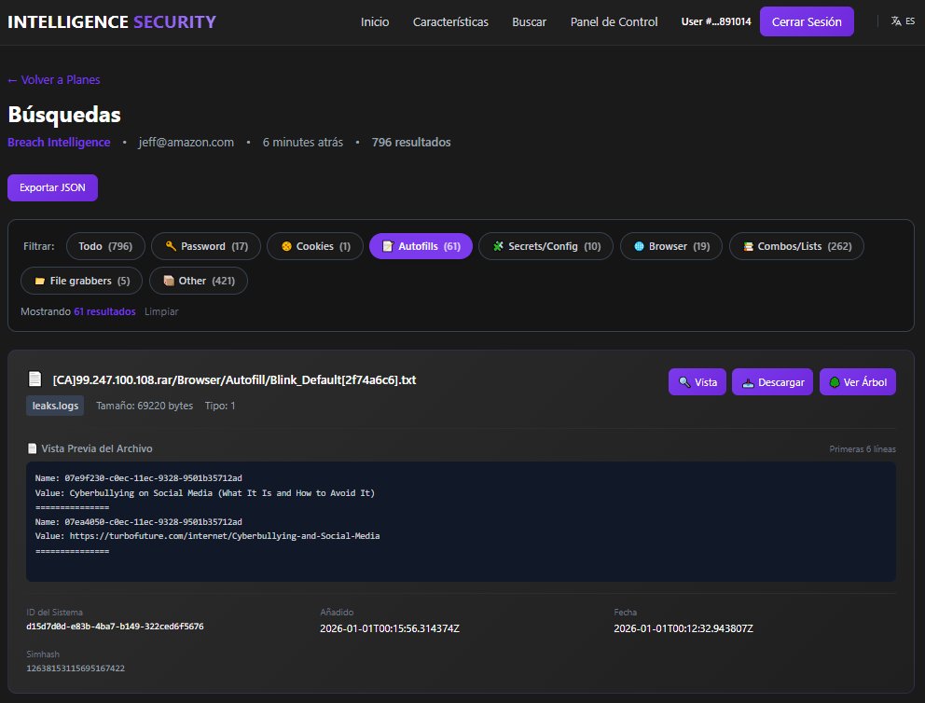Click the leaks.logs badge under the filename
Screen dimensions: 925x703
[54, 406]
